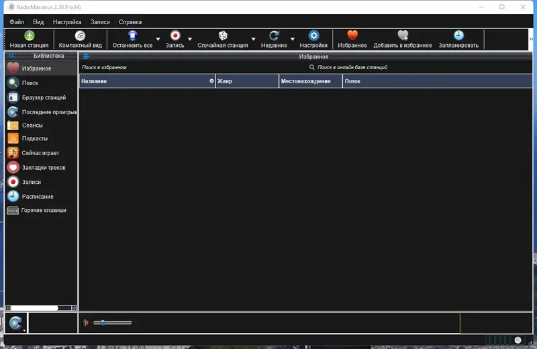Sort by the Жанр column header
This screenshot has height=349, width=537.
click(247, 81)
